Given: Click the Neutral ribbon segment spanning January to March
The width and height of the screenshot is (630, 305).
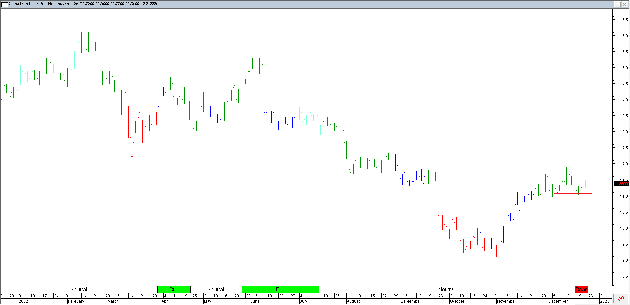Looking at the screenshot, I should 79,289.
